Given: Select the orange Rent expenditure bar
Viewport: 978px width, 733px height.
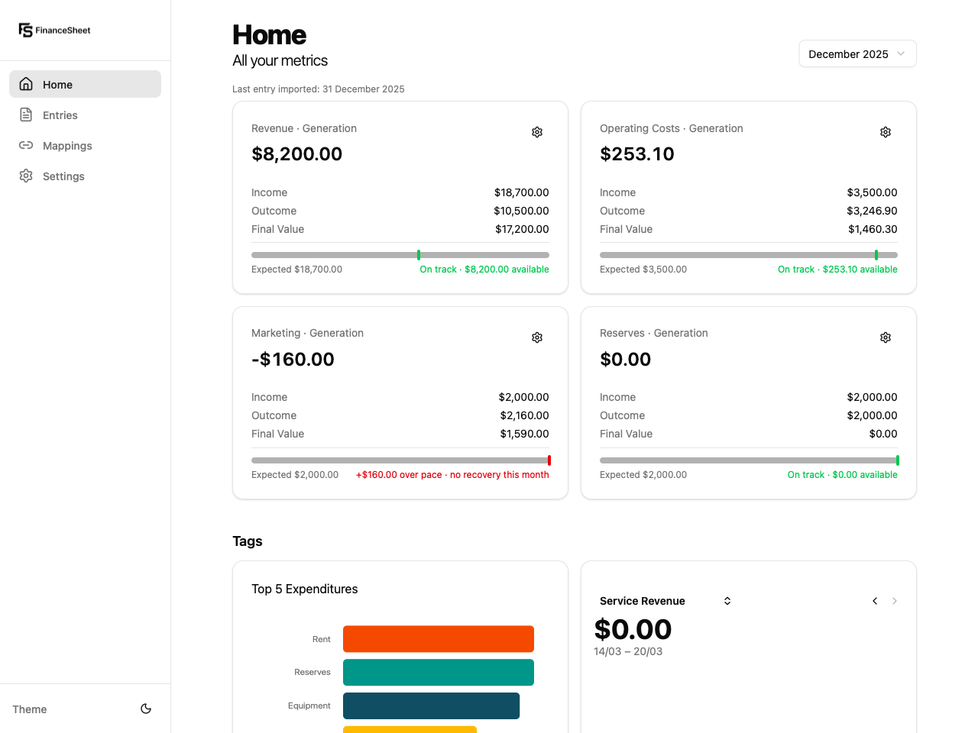Looking at the screenshot, I should pyautogui.click(x=438, y=639).
